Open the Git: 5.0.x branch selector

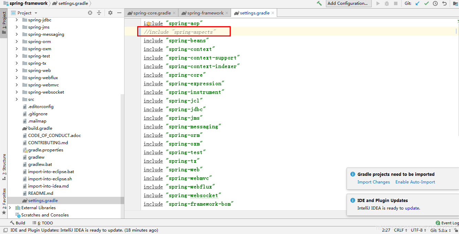pyautogui.click(x=440, y=230)
